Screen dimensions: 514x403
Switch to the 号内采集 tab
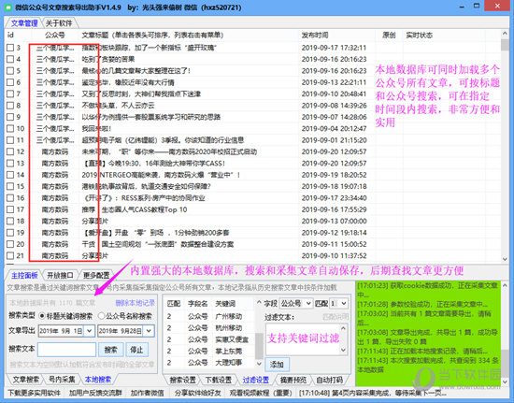pyautogui.click(x=62, y=380)
